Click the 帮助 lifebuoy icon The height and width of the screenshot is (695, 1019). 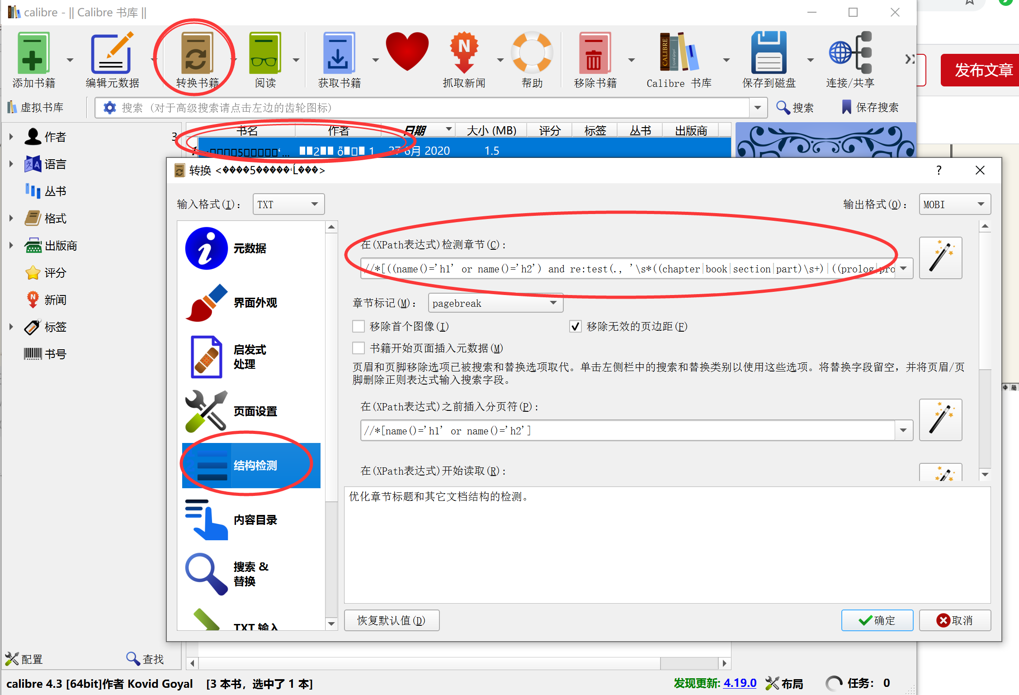pos(533,52)
